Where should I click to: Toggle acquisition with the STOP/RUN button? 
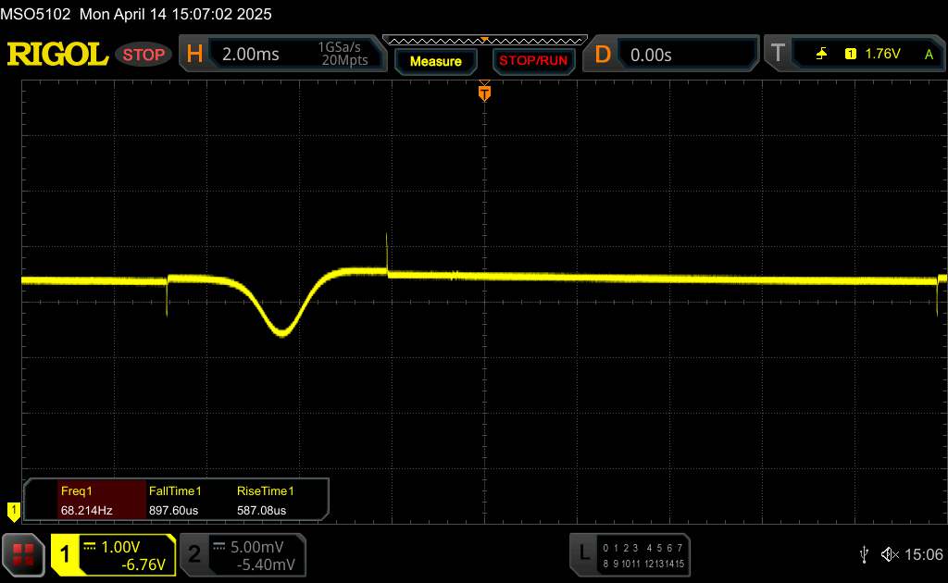(532, 61)
